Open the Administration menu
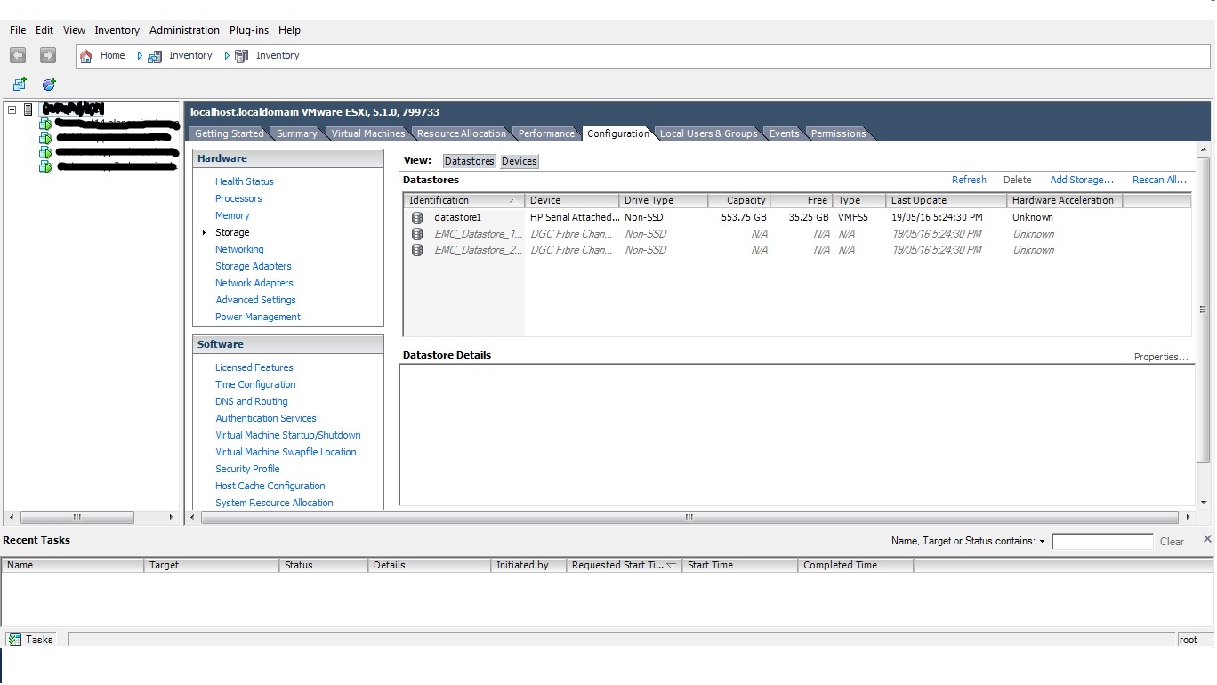Screen dimensions: 1217x685 pos(184,29)
